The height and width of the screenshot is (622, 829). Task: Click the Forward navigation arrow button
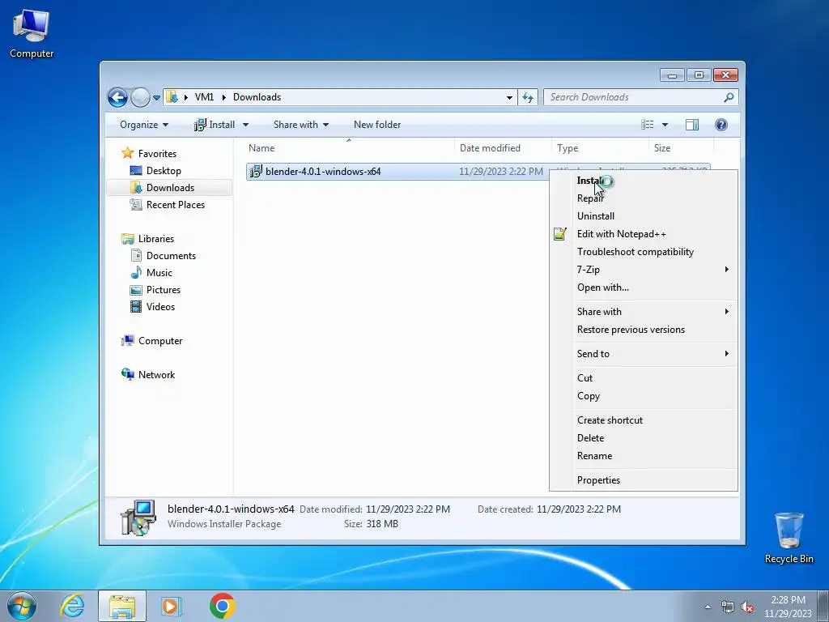click(x=140, y=97)
